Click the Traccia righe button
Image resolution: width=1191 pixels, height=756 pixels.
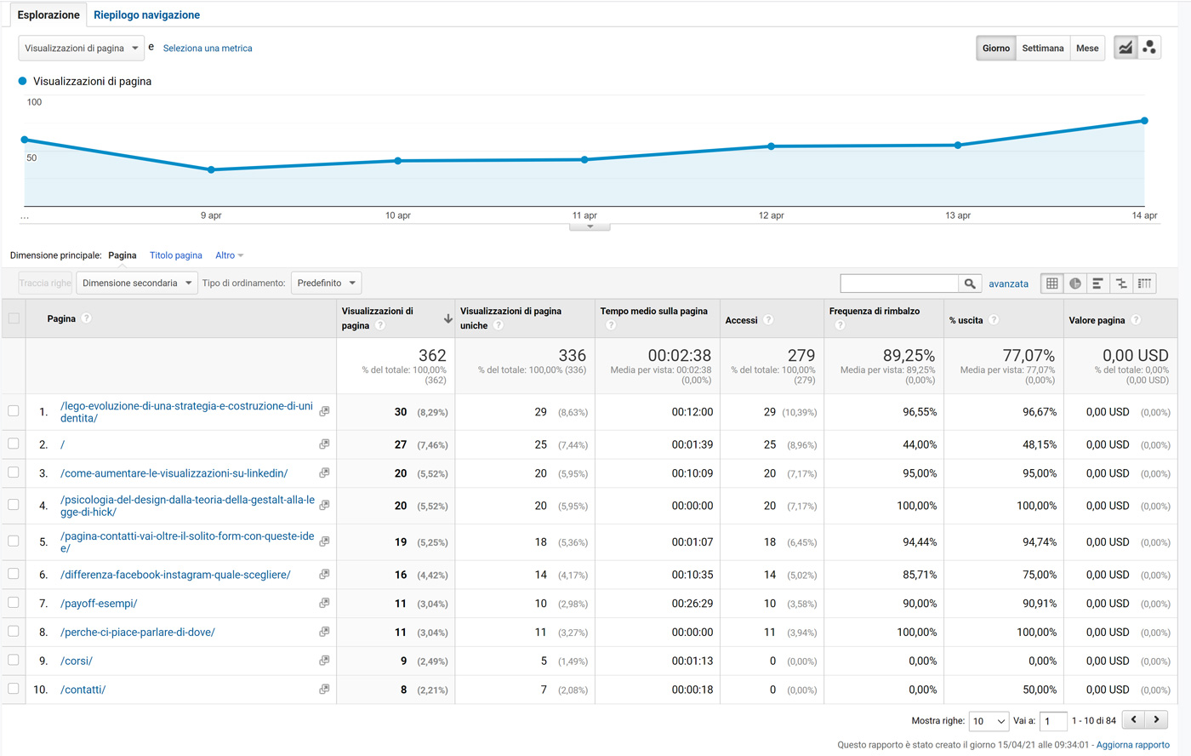pyautogui.click(x=45, y=283)
